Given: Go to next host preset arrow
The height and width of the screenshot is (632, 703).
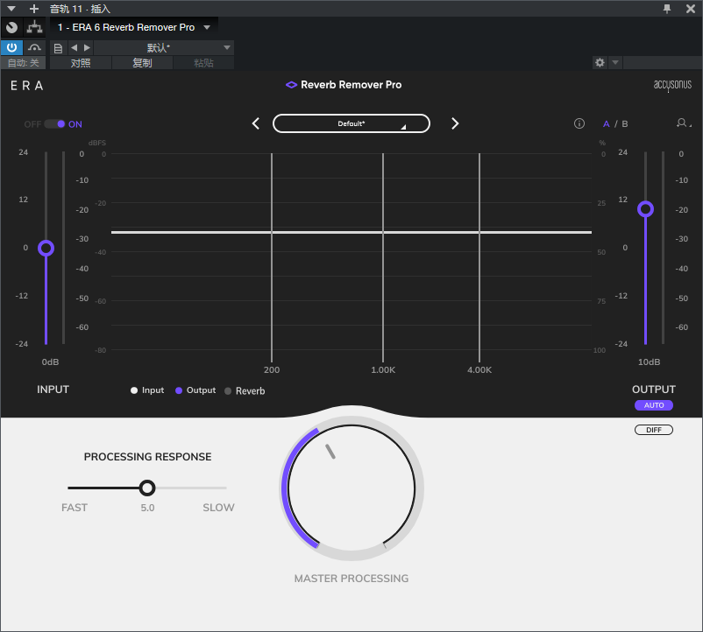Looking at the screenshot, I should pyautogui.click(x=87, y=47).
